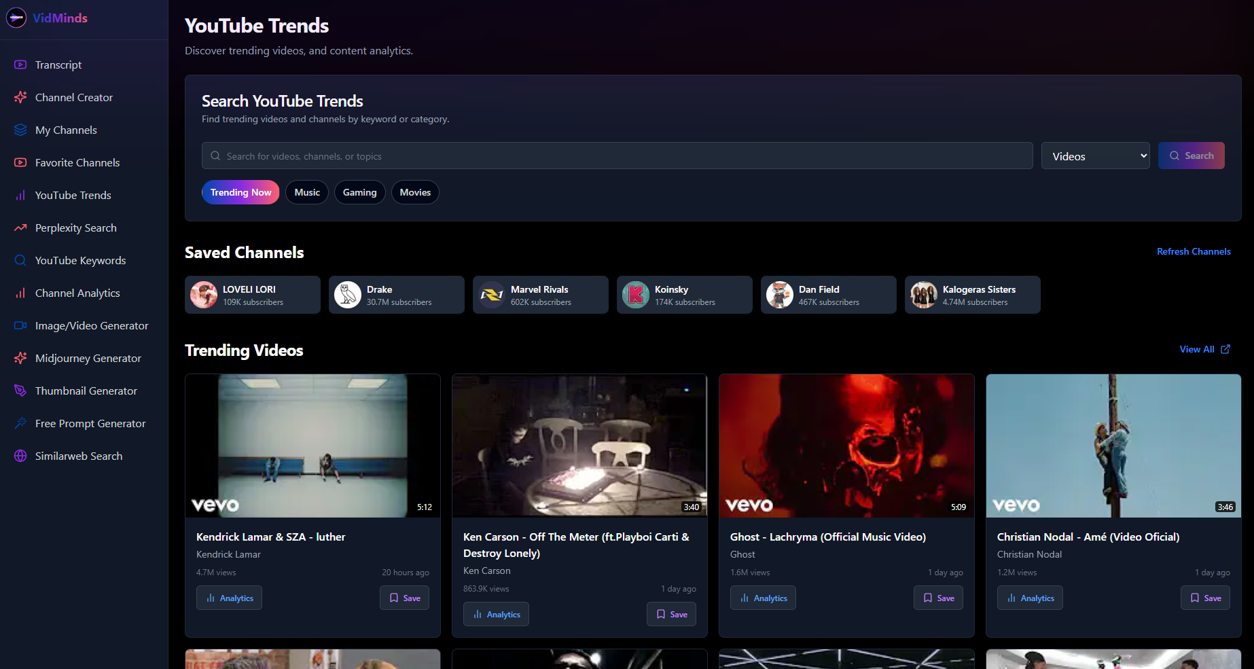Screen dimensions: 1254x669
Task: Click the YouTube Keywords magnifier icon
Action: pyautogui.click(x=20, y=260)
